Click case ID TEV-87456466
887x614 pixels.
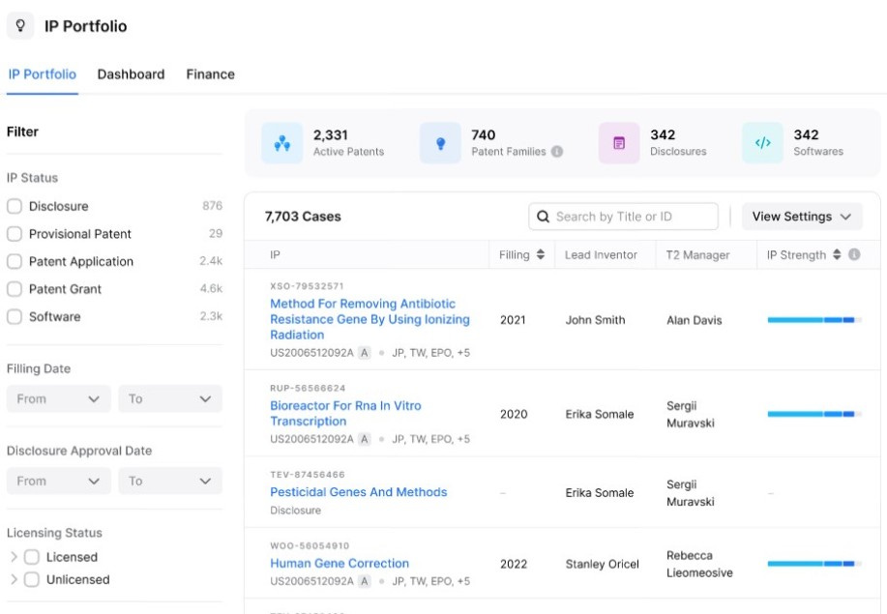(x=308, y=475)
